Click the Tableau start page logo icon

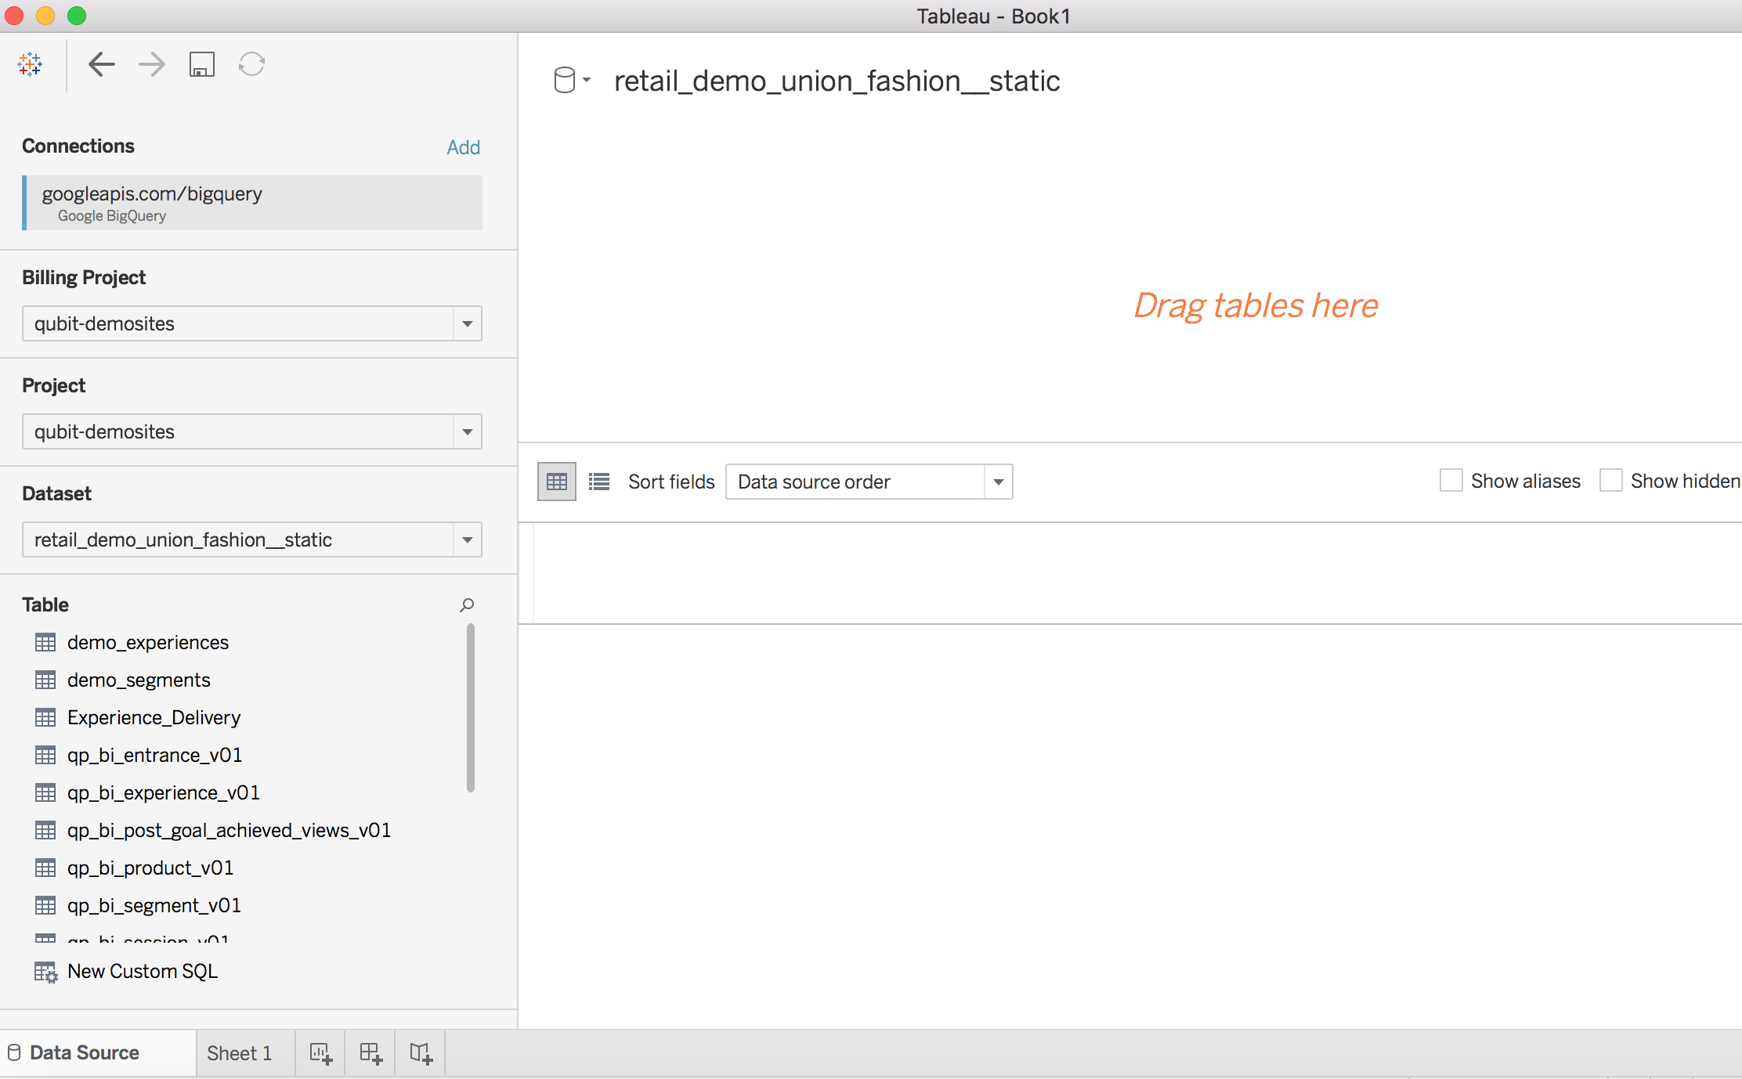tap(30, 64)
